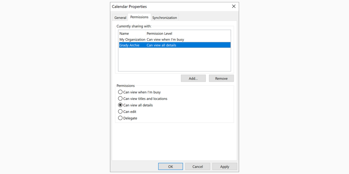Image resolution: width=349 pixels, height=174 pixels.
Task: Confirm changes with OK
Action: pos(170,166)
